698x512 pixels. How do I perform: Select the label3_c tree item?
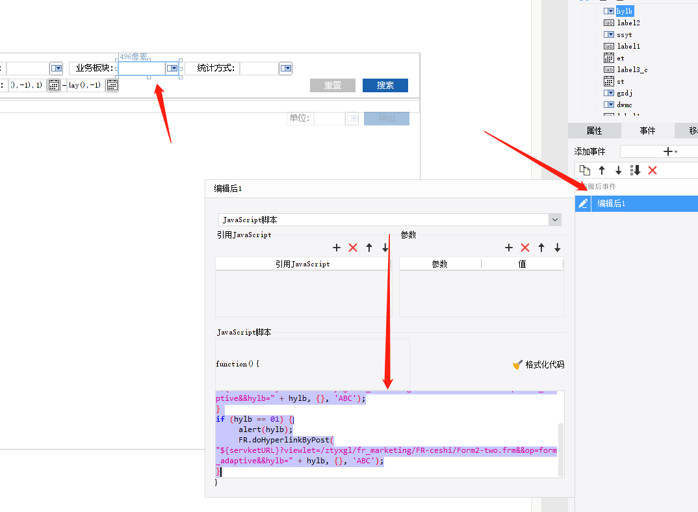tap(632, 70)
